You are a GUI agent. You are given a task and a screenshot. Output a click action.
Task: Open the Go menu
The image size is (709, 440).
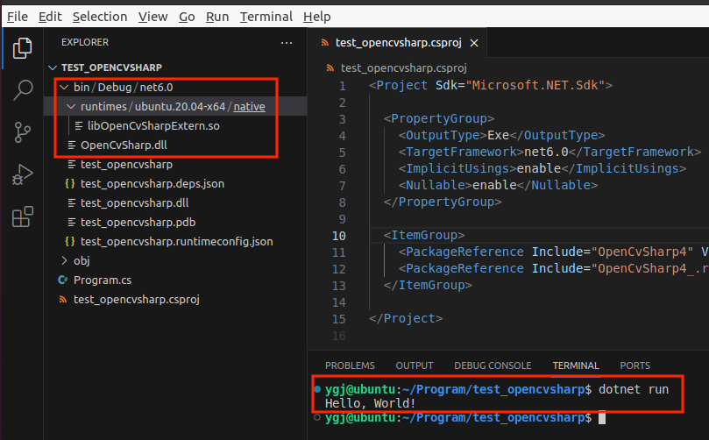tap(187, 17)
